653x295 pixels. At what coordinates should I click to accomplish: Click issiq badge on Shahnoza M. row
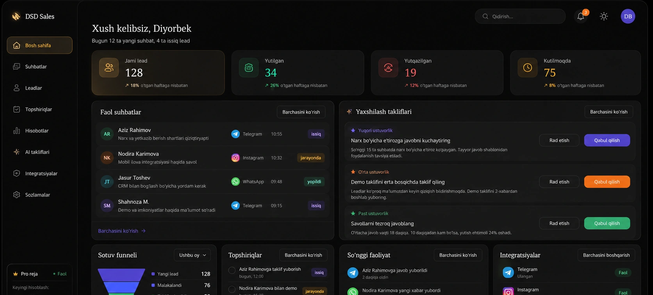pyautogui.click(x=316, y=205)
